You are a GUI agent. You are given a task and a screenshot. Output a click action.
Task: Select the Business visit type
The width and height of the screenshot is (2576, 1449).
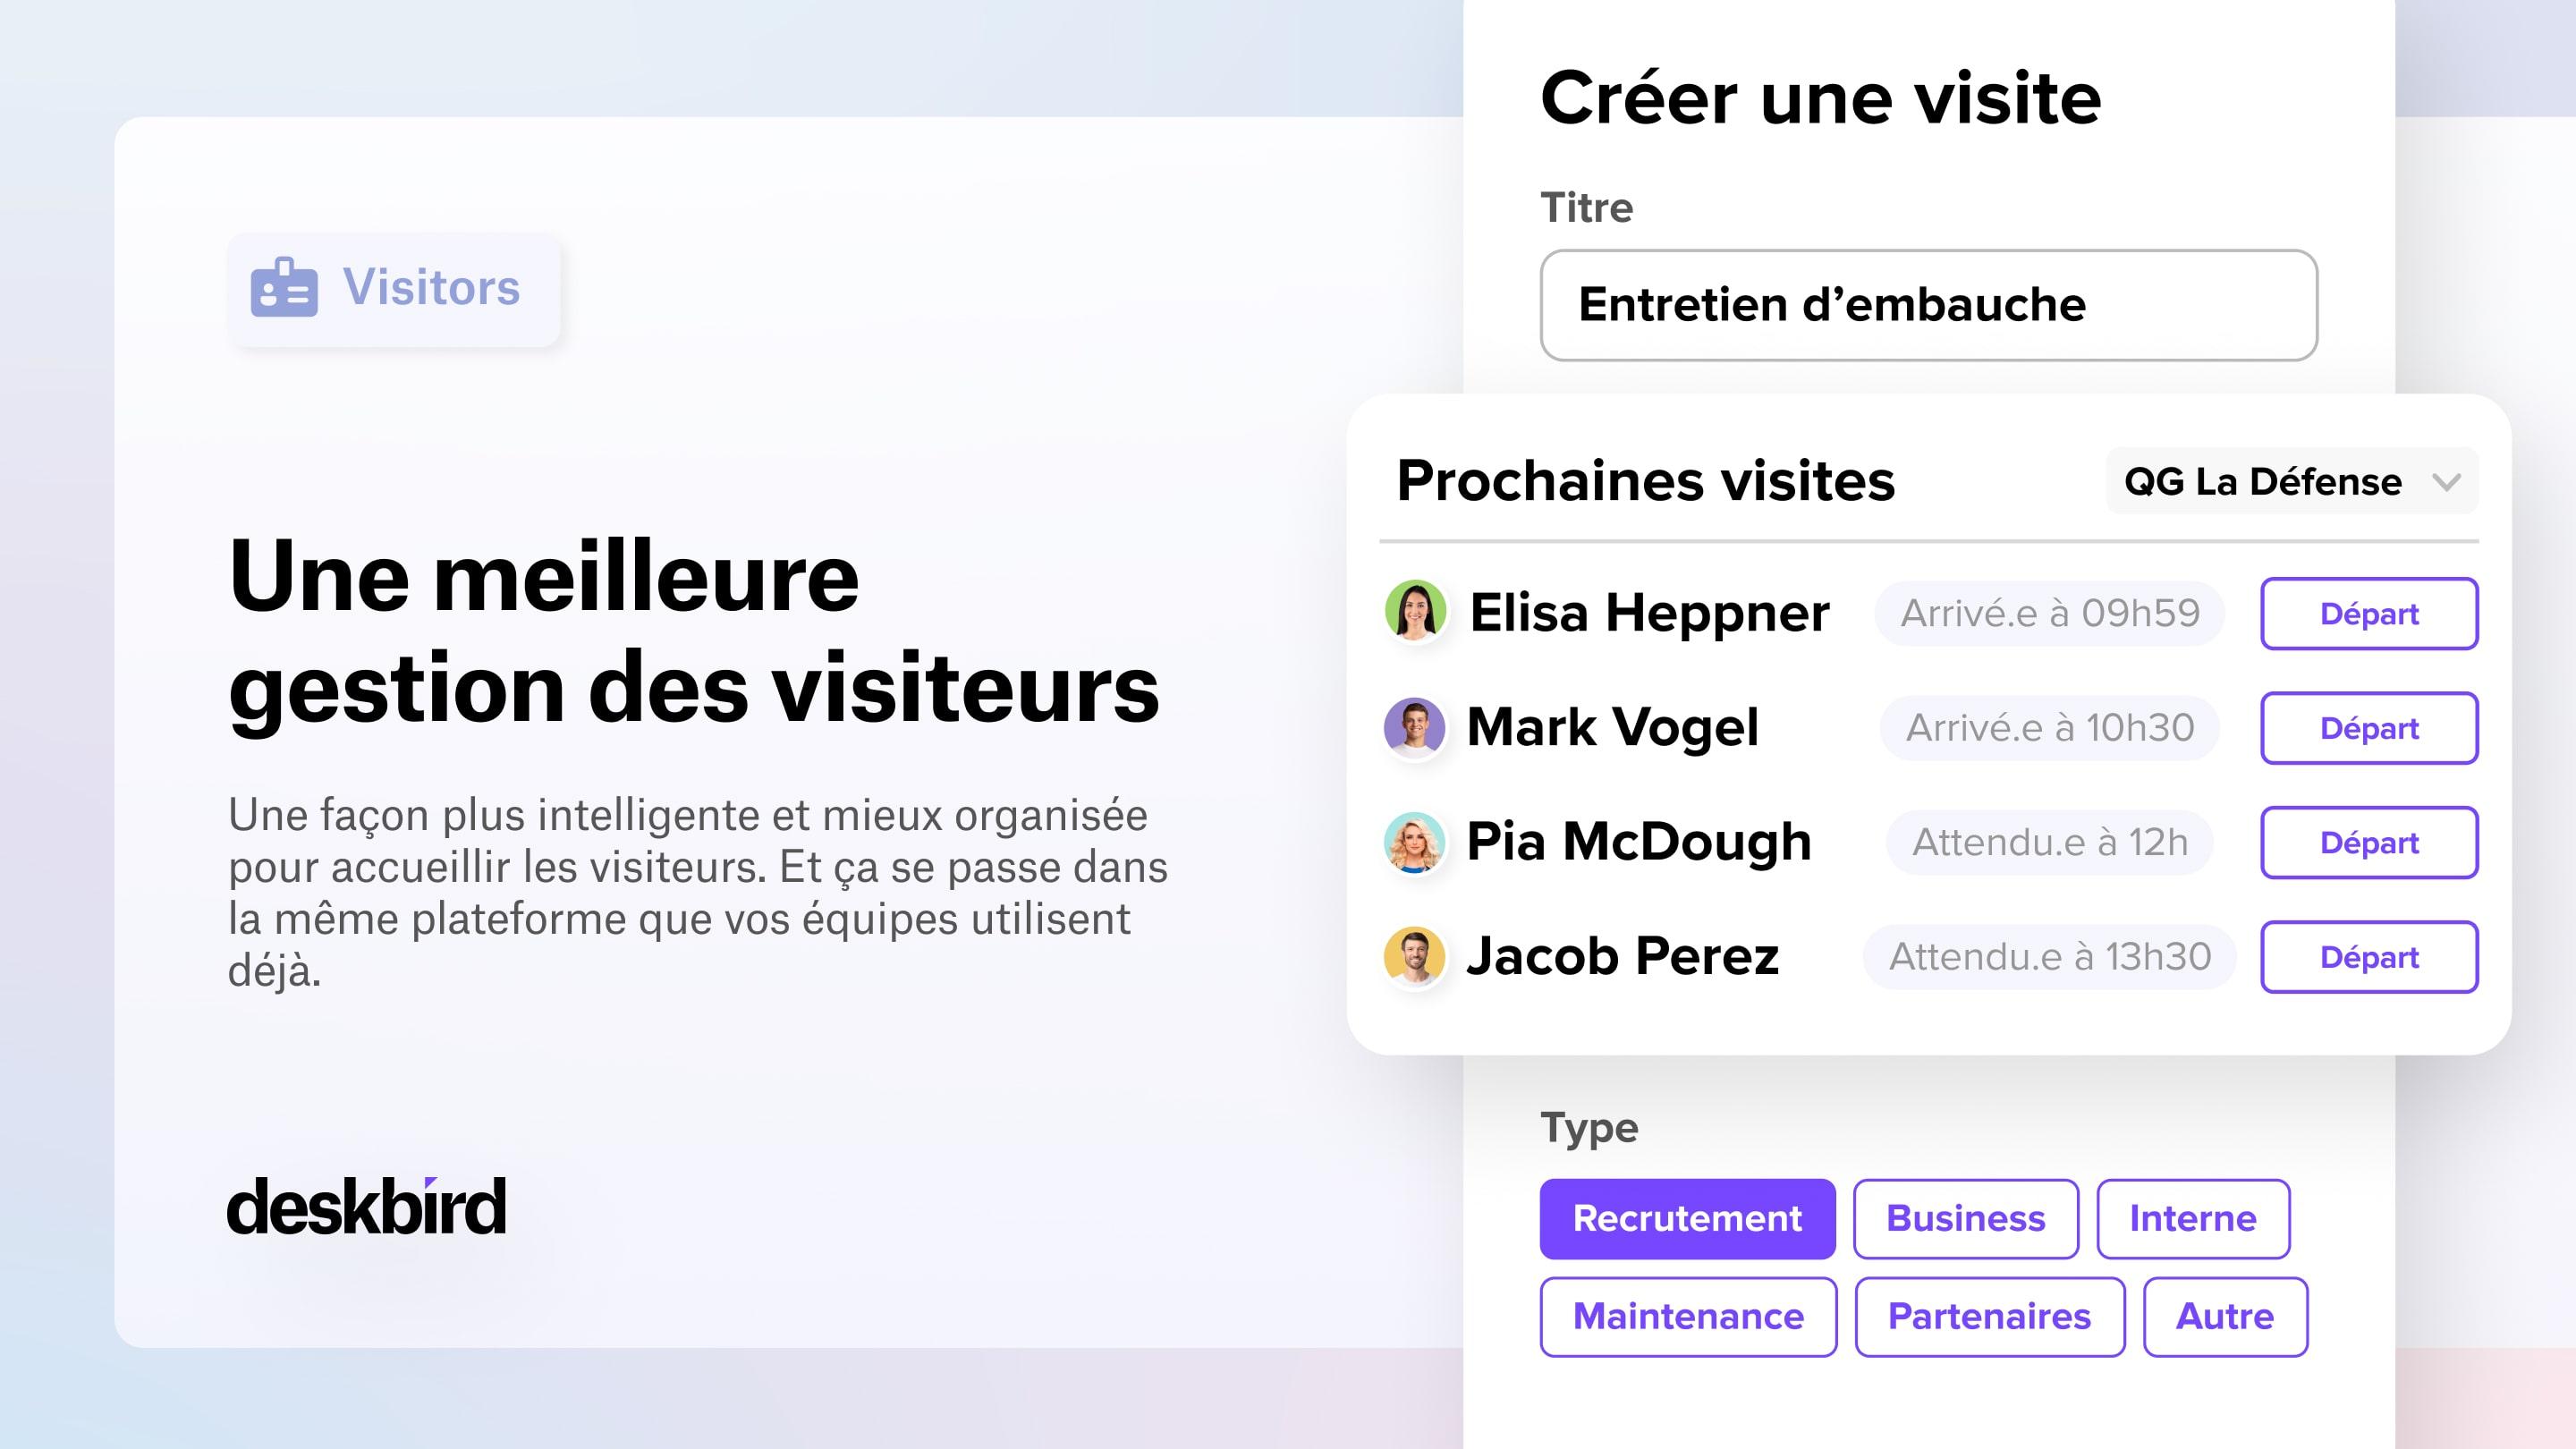(x=1965, y=1218)
